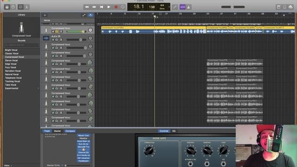
Task: Toggle the purple Count-in 1234 button
Action: tap(182, 7)
